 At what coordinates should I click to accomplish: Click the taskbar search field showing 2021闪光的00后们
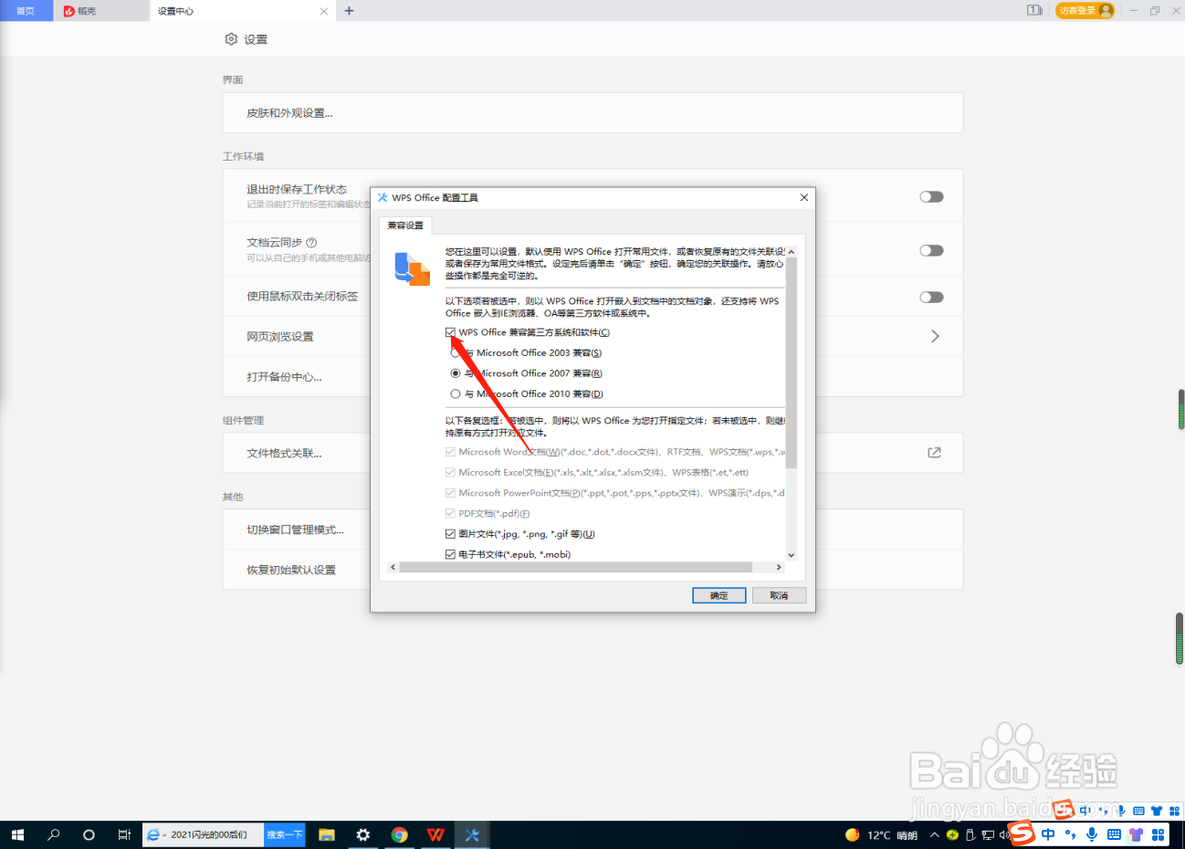pyautogui.click(x=203, y=834)
